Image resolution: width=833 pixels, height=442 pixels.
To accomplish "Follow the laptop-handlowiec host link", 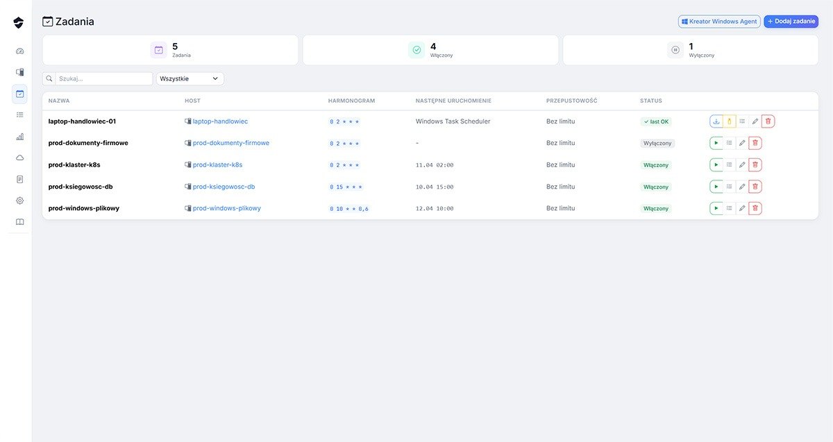I will pos(220,121).
